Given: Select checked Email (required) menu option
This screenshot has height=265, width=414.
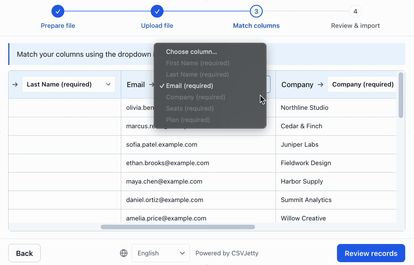Looking at the screenshot, I should pyautogui.click(x=210, y=86).
